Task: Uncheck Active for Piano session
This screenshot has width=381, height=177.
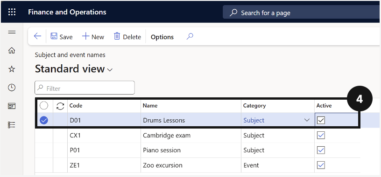Action: point(321,150)
